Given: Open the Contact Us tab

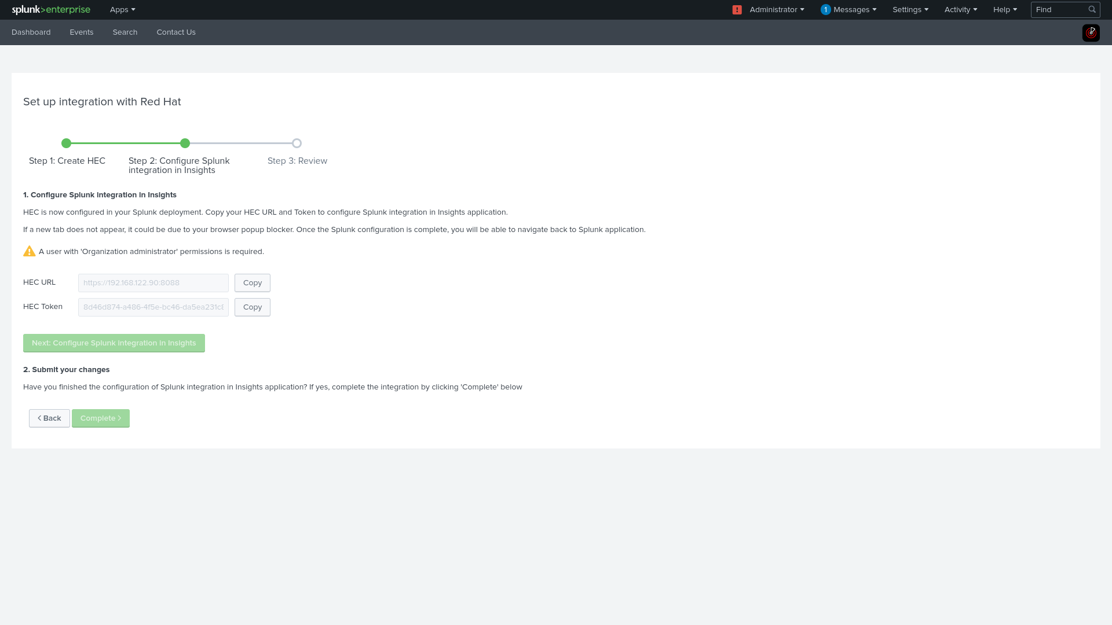Looking at the screenshot, I should tap(176, 32).
